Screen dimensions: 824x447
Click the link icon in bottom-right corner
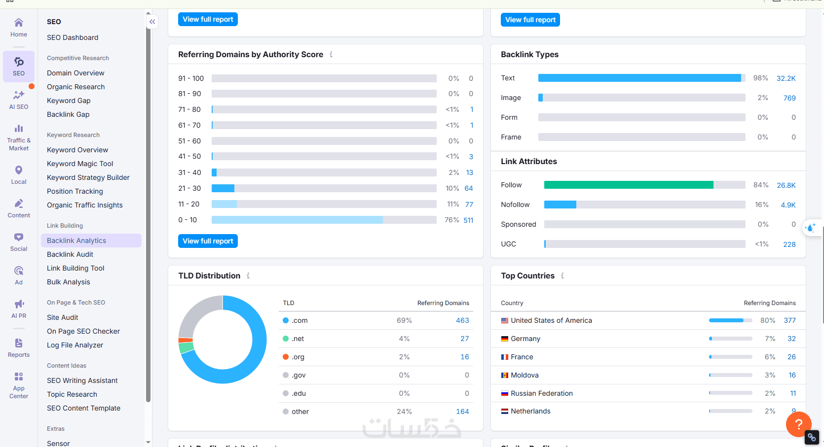coord(812,437)
